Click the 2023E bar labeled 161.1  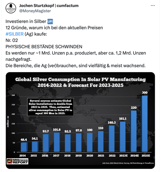tap(122, 137)
